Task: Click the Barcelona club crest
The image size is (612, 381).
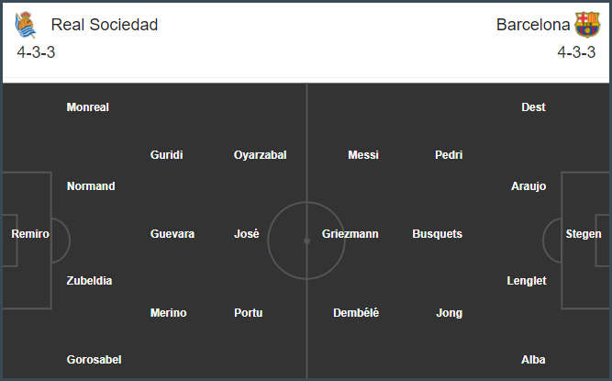Action: coord(587,25)
